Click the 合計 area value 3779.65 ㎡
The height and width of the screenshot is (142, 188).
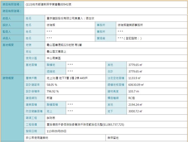[x=135, y=71]
